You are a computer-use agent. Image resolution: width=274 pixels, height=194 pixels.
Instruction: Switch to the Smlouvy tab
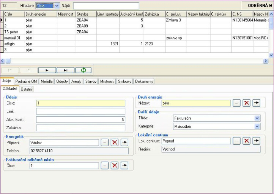124,81
